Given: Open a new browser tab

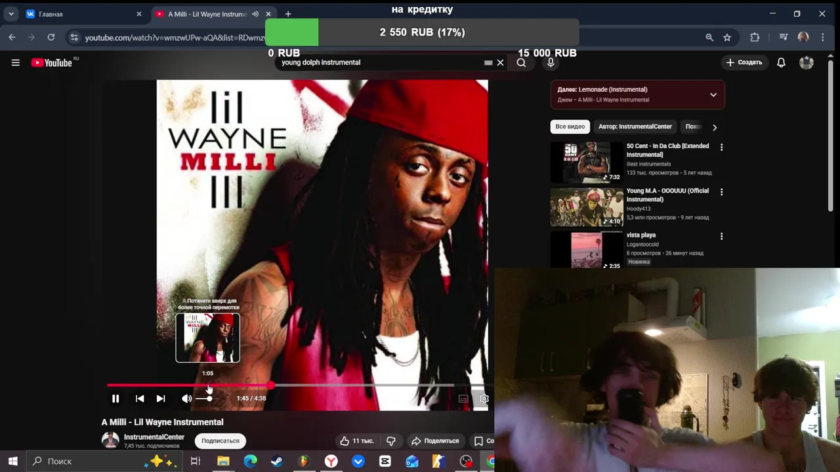Looking at the screenshot, I should click(287, 14).
